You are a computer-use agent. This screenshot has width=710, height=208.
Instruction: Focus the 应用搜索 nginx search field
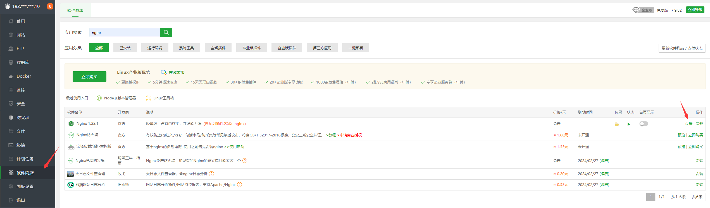click(125, 32)
